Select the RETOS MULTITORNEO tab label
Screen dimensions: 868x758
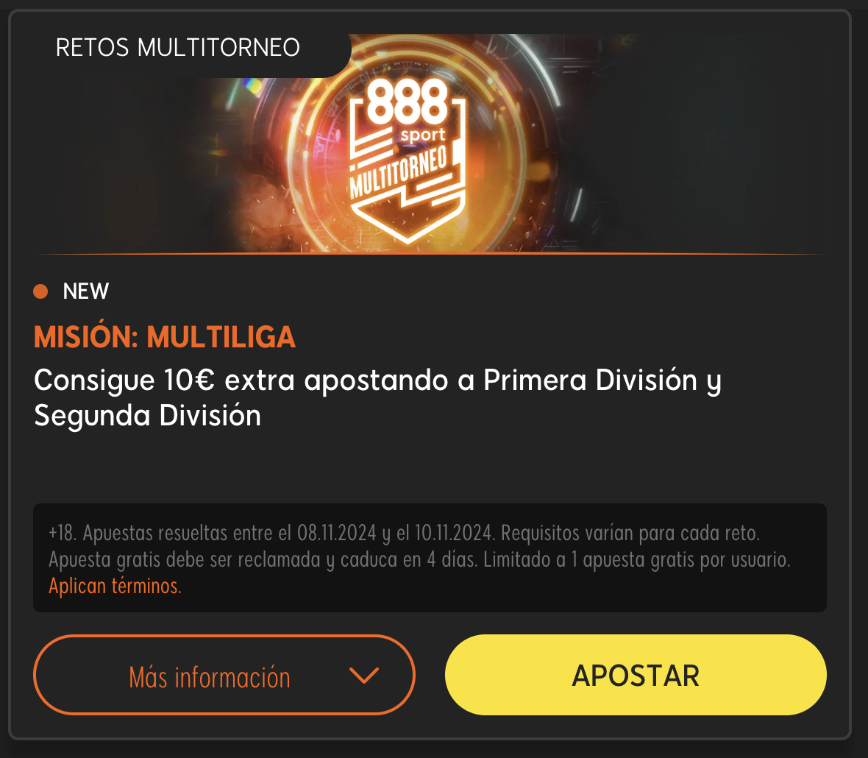point(178,48)
